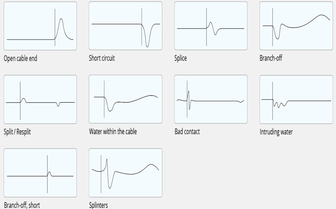This screenshot has height=209, width=336.
Task: Select the Split / Resplit waveform image
Action: 40,99
